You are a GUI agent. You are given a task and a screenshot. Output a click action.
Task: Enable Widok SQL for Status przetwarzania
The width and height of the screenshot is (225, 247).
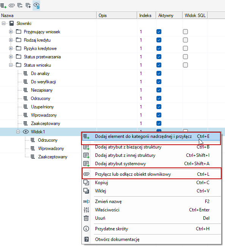point(185,57)
